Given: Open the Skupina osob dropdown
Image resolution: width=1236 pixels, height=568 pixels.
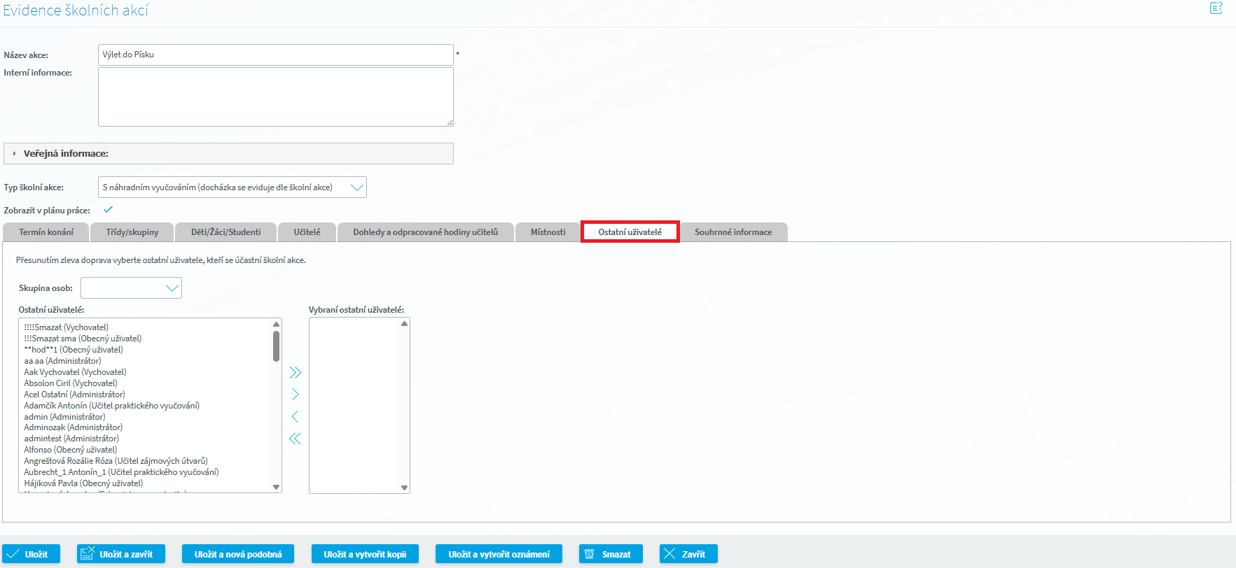Looking at the screenshot, I should tap(172, 288).
